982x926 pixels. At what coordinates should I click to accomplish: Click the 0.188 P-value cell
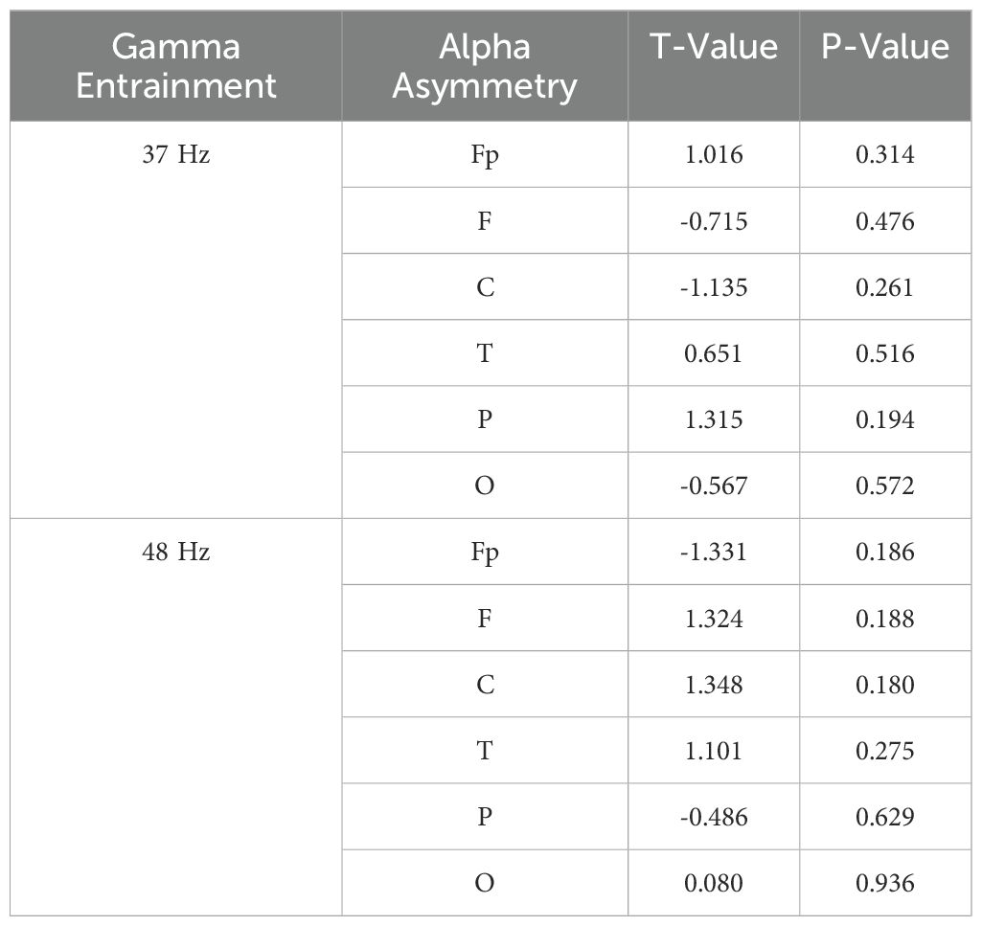[885, 618]
